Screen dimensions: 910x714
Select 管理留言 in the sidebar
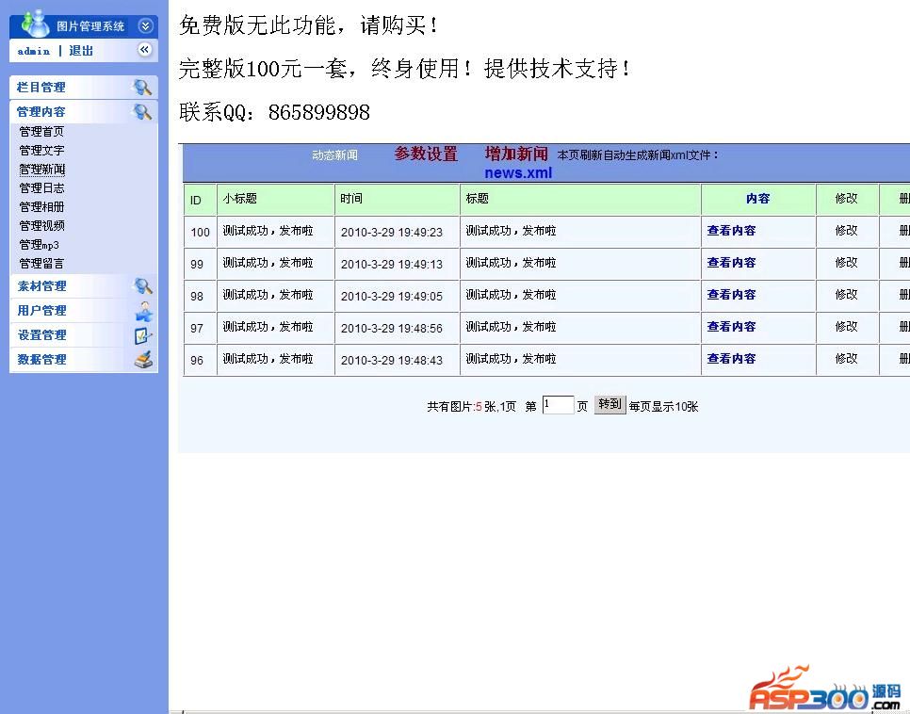pyautogui.click(x=41, y=264)
